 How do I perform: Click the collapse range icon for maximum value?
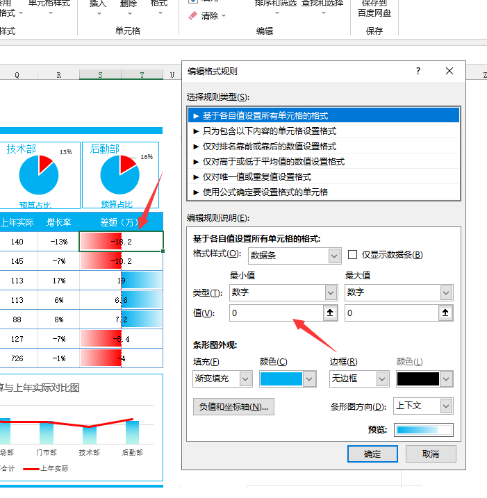click(445, 313)
